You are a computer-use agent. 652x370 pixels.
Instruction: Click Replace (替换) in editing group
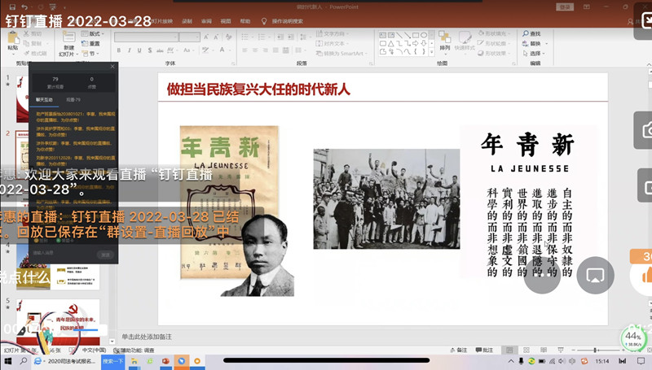pyautogui.click(x=535, y=44)
